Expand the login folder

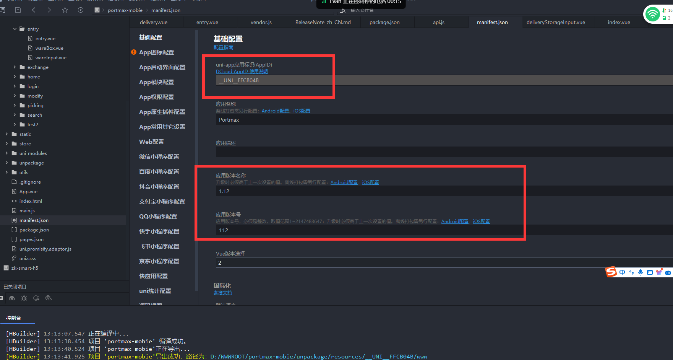pyautogui.click(x=15, y=86)
